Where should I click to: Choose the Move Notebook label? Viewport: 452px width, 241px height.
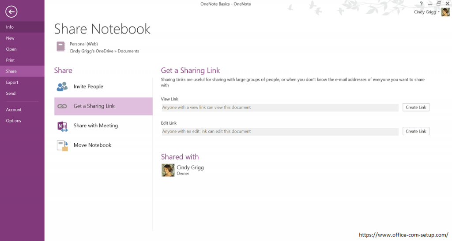93,145
